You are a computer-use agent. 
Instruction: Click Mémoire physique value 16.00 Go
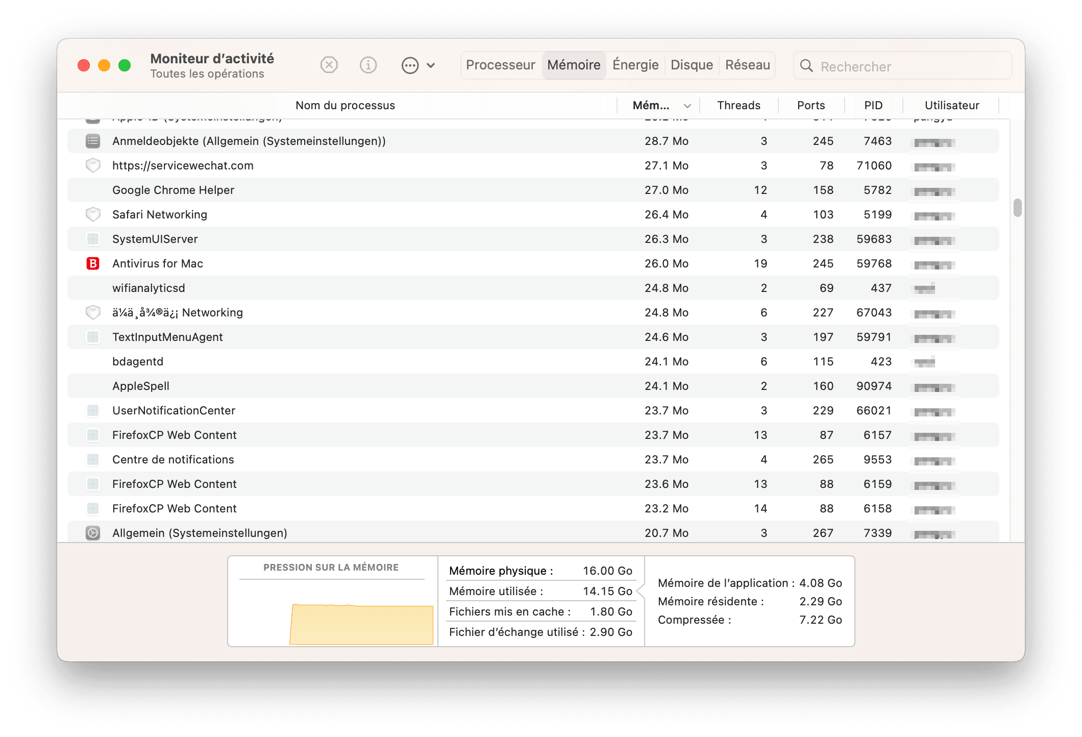(x=607, y=571)
